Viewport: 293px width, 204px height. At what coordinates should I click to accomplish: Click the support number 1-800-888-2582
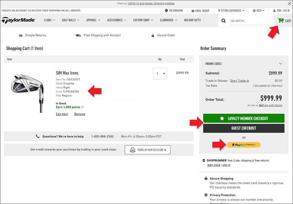click(x=102, y=136)
